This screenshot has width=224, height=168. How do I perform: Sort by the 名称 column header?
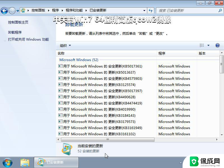tap(106, 53)
